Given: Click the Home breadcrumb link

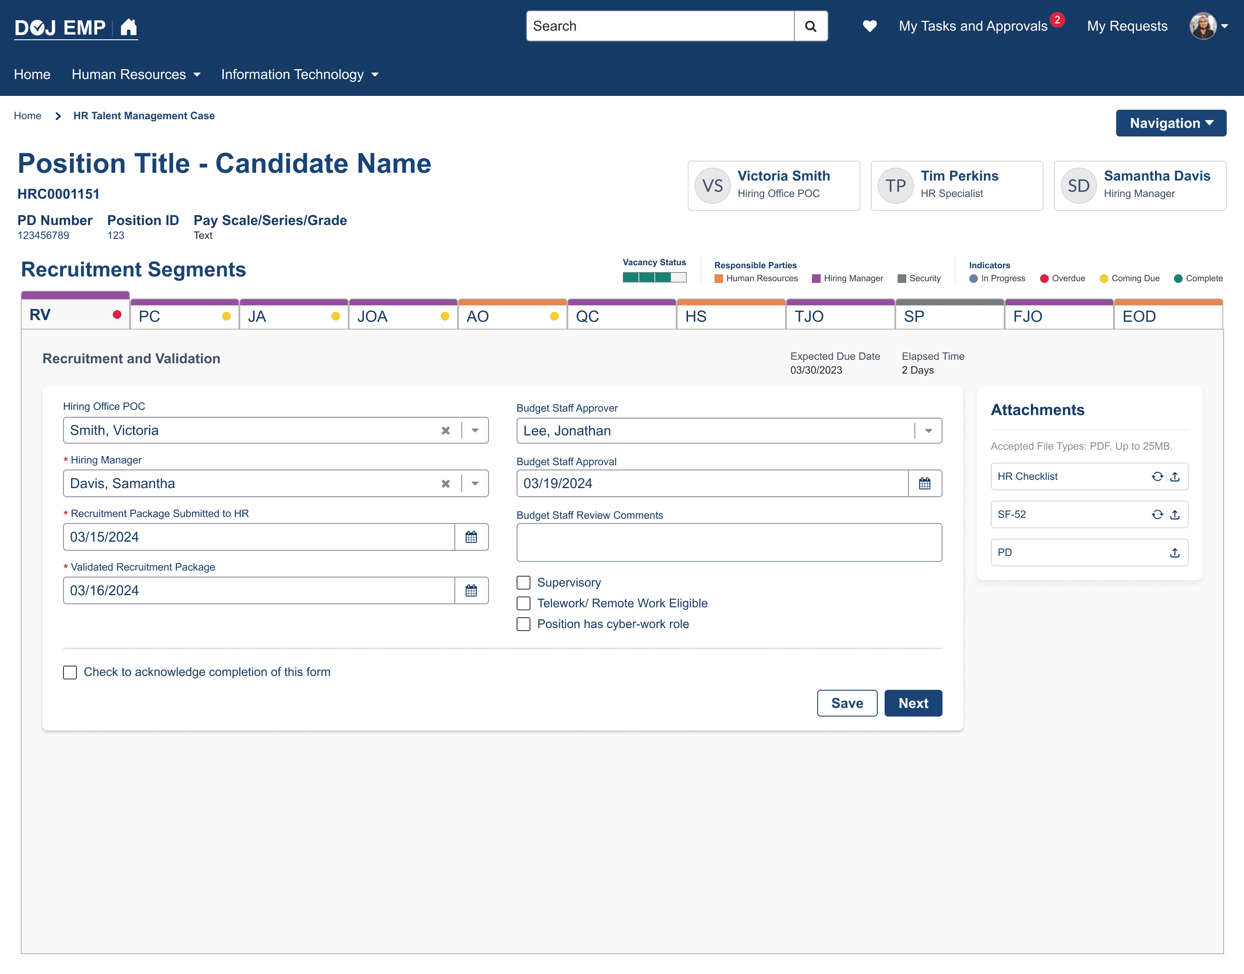Looking at the screenshot, I should (x=27, y=116).
